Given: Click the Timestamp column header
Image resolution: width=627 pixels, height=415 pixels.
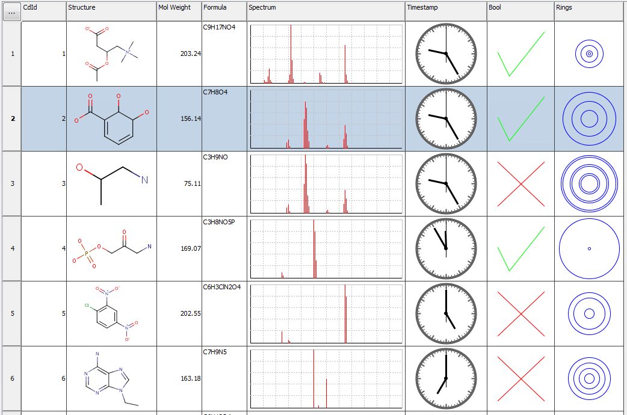Looking at the screenshot, I should point(446,8).
